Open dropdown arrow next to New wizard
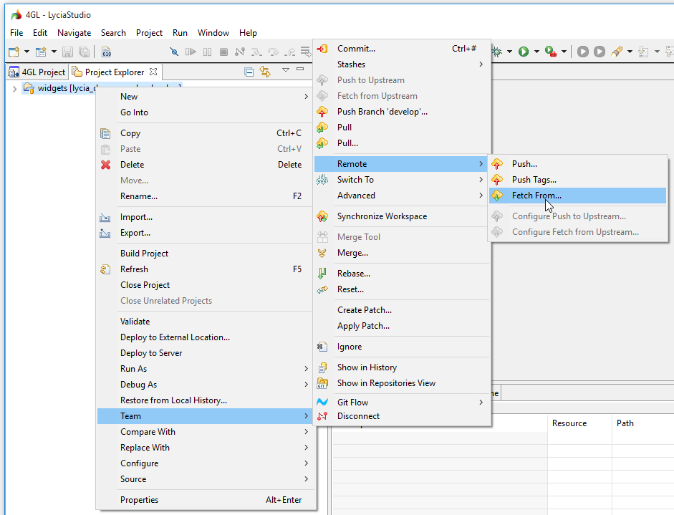674x515 pixels. coord(27,52)
